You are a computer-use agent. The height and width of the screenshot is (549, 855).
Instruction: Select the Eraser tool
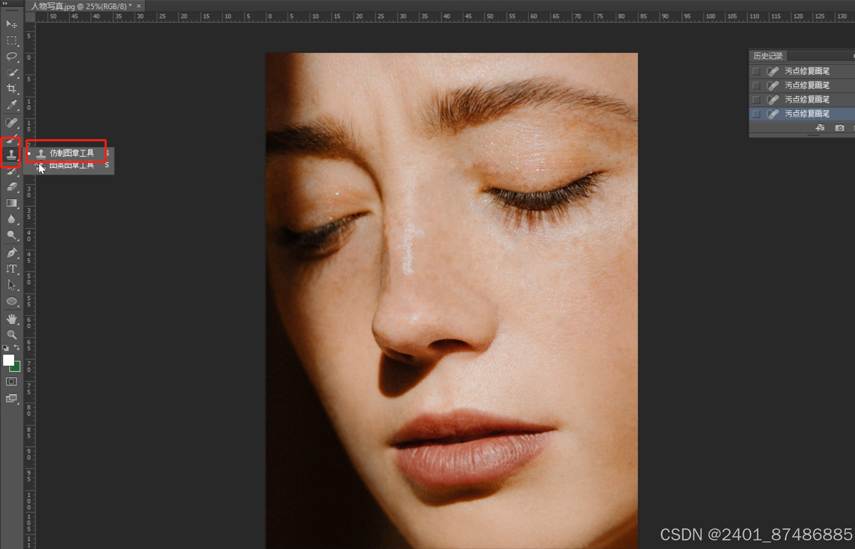[12, 187]
